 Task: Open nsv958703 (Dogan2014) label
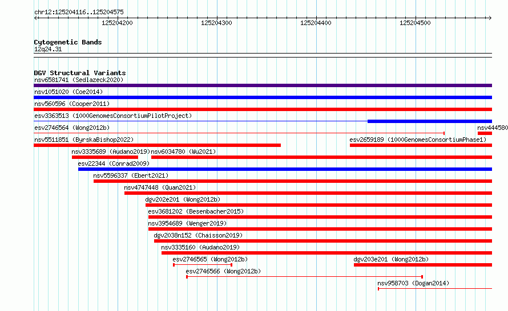click(x=413, y=283)
